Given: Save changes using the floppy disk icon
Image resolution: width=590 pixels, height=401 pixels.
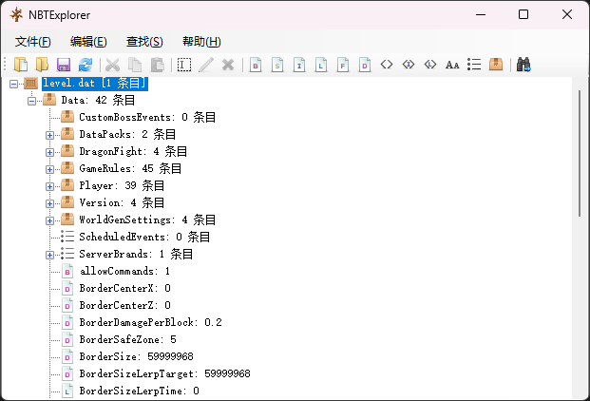Looking at the screenshot, I should click(x=64, y=65).
